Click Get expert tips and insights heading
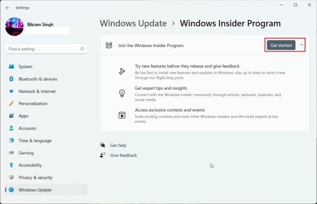Image resolution: width=317 pixels, height=204 pixels. coord(161,88)
